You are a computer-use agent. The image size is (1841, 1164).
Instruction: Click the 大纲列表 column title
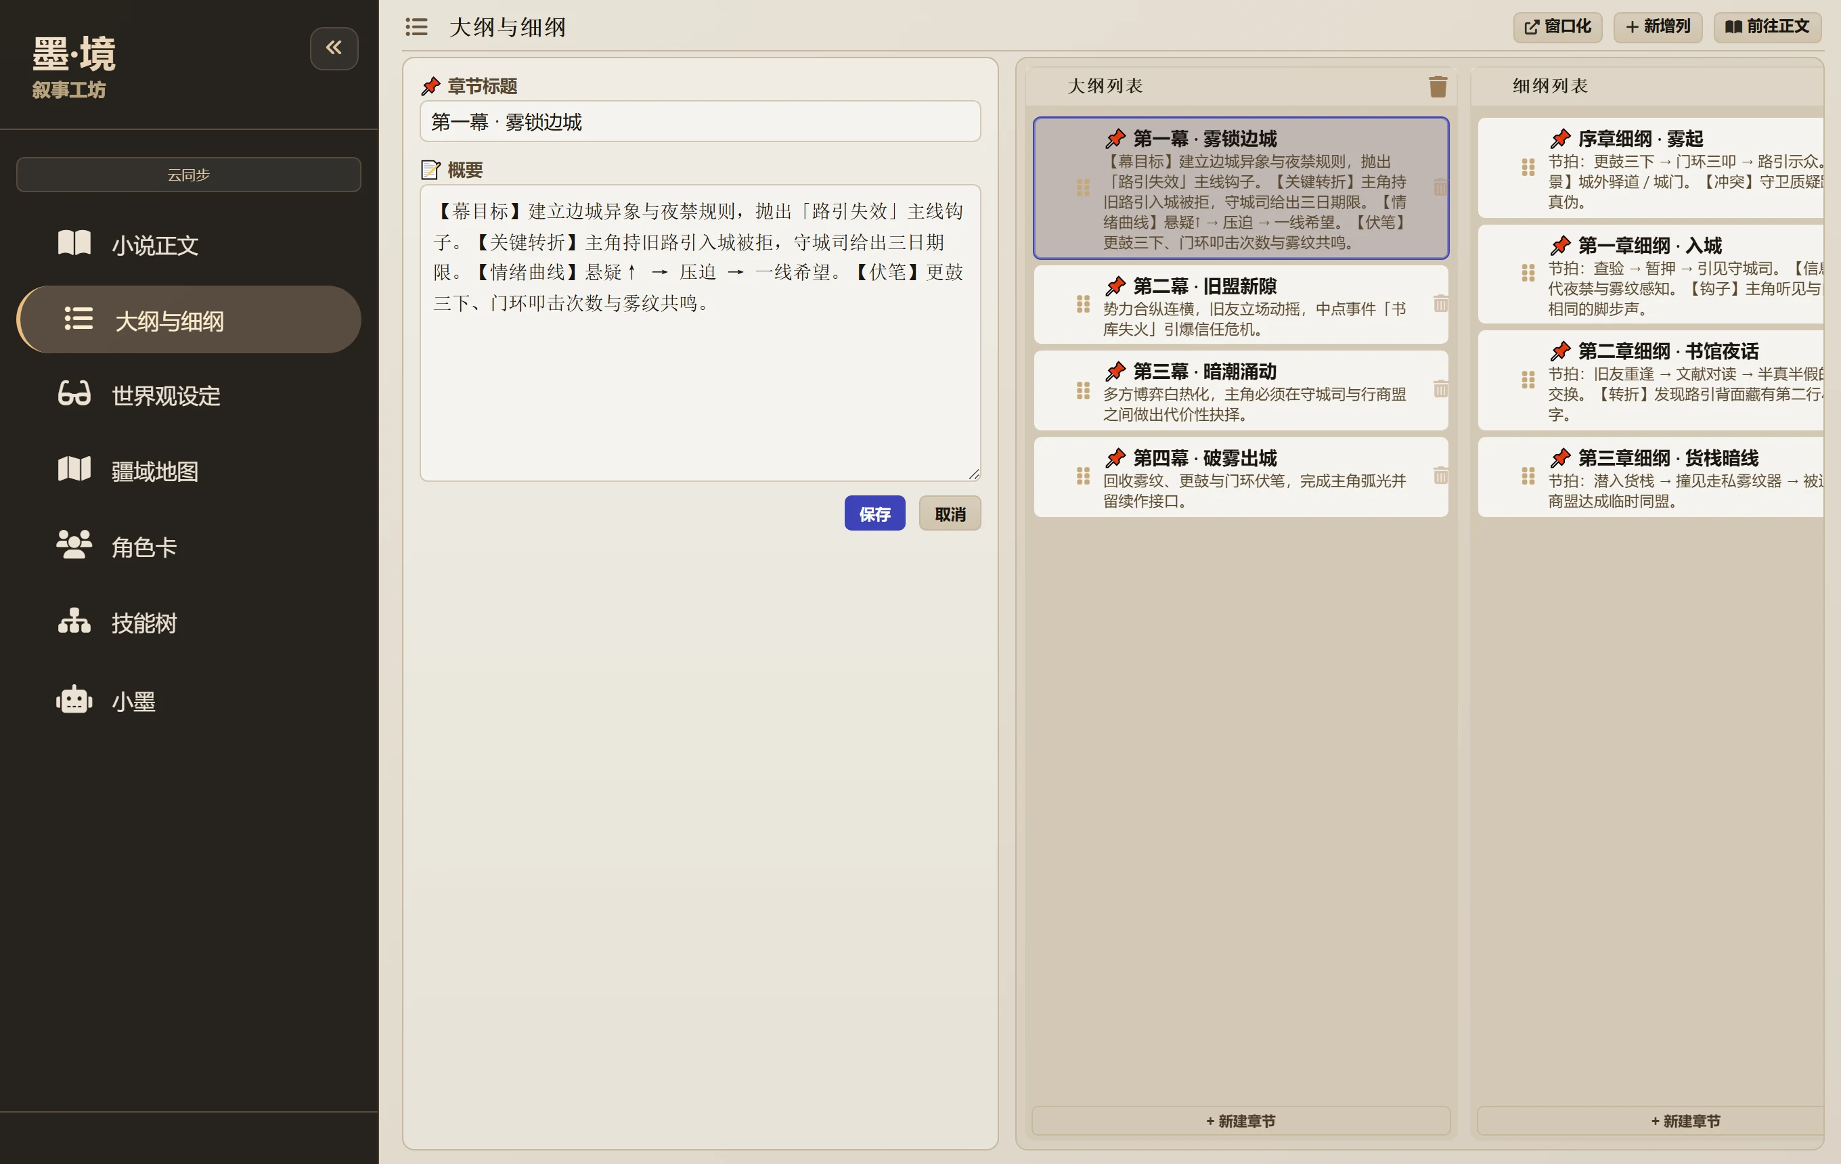pyautogui.click(x=1105, y=87)
